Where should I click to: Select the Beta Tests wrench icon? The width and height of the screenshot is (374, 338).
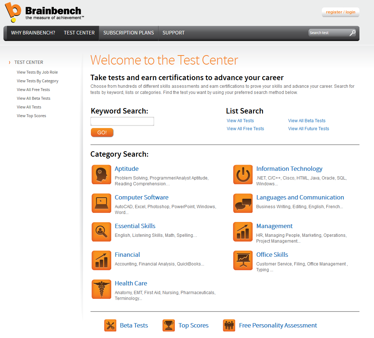click(x=110, y=325)
